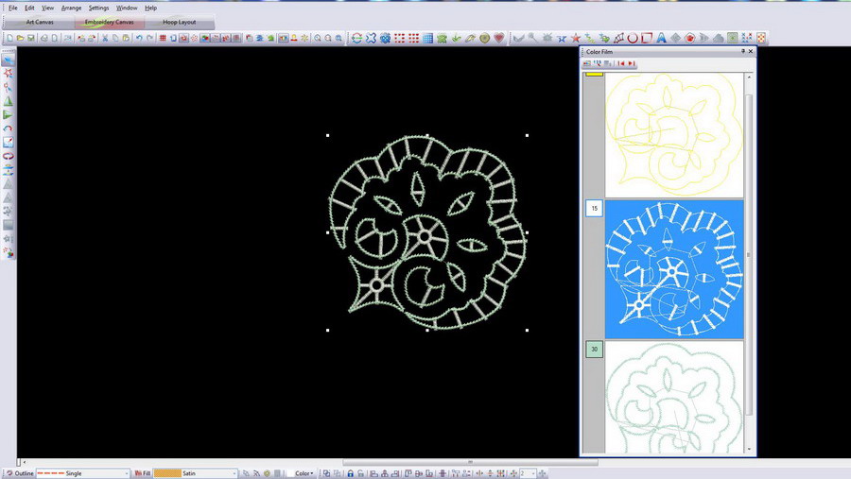The width and height of the screenshot is (851, 479).
Task: Click the Cut scissors icon
Action: point(105,38)
